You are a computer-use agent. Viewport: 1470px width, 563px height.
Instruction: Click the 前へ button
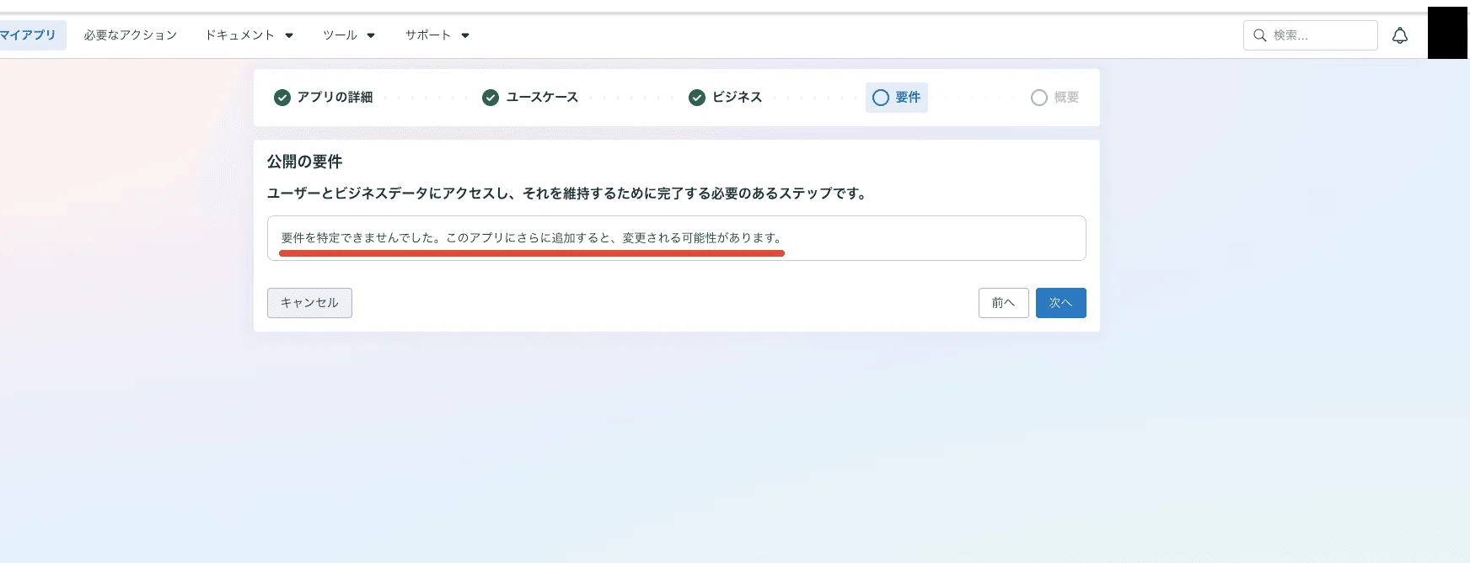click(x=1003, y=303)
